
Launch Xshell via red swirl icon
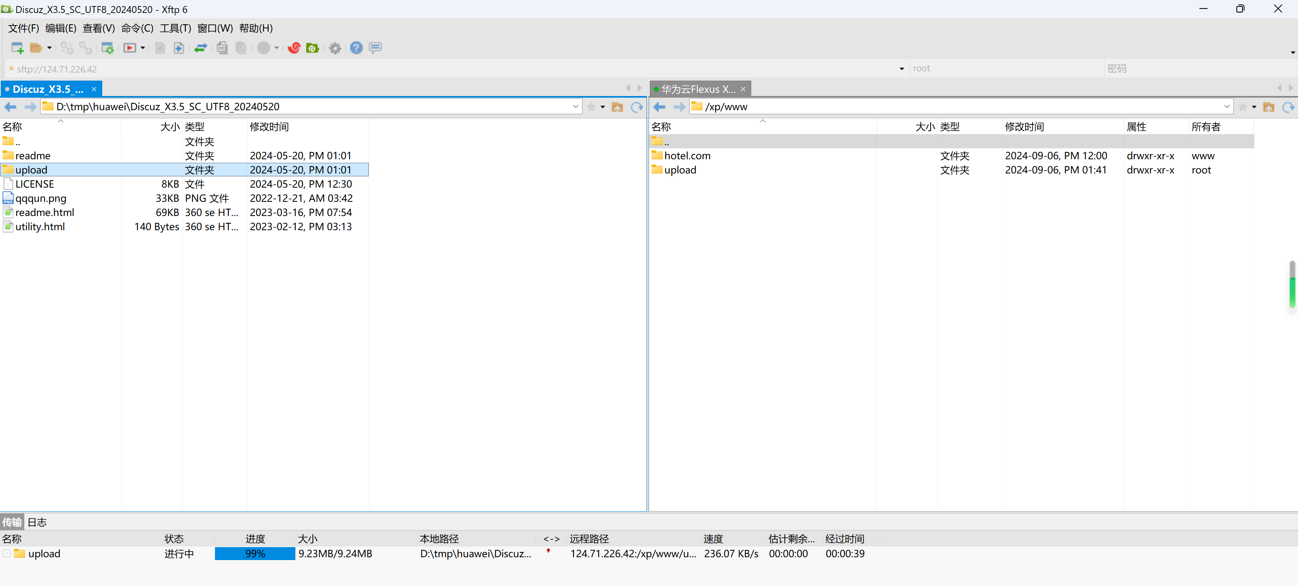(294, 48)
